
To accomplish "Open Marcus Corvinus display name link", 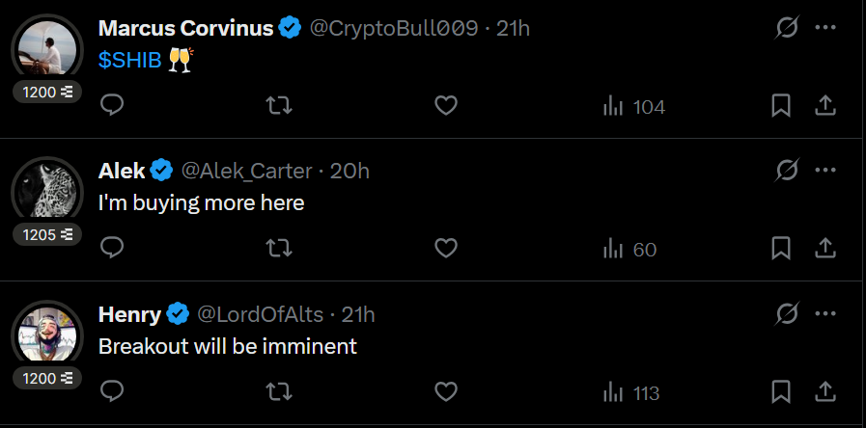I will click(186, 28).
